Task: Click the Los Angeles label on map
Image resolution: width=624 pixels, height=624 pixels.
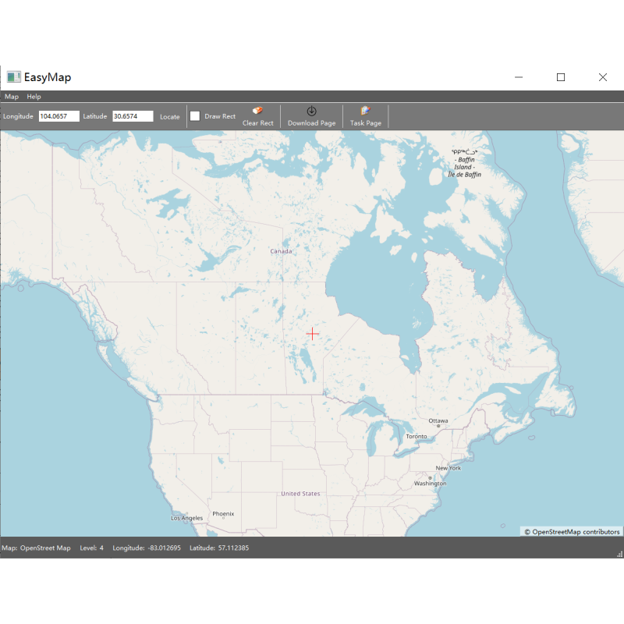Action: pyautogui.click(x=186, y=518)
